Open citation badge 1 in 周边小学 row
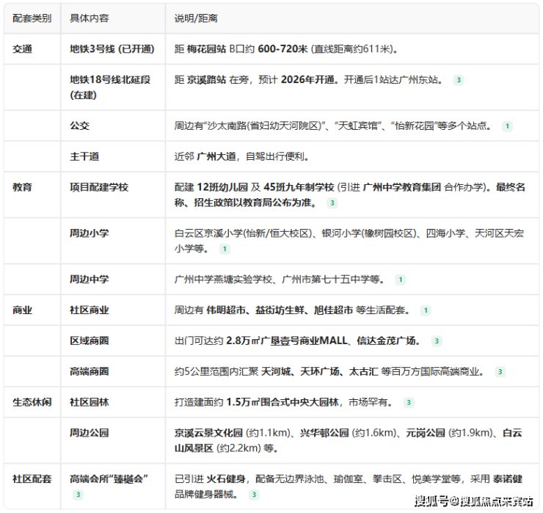The image size is (543, 513). (225, 249)
